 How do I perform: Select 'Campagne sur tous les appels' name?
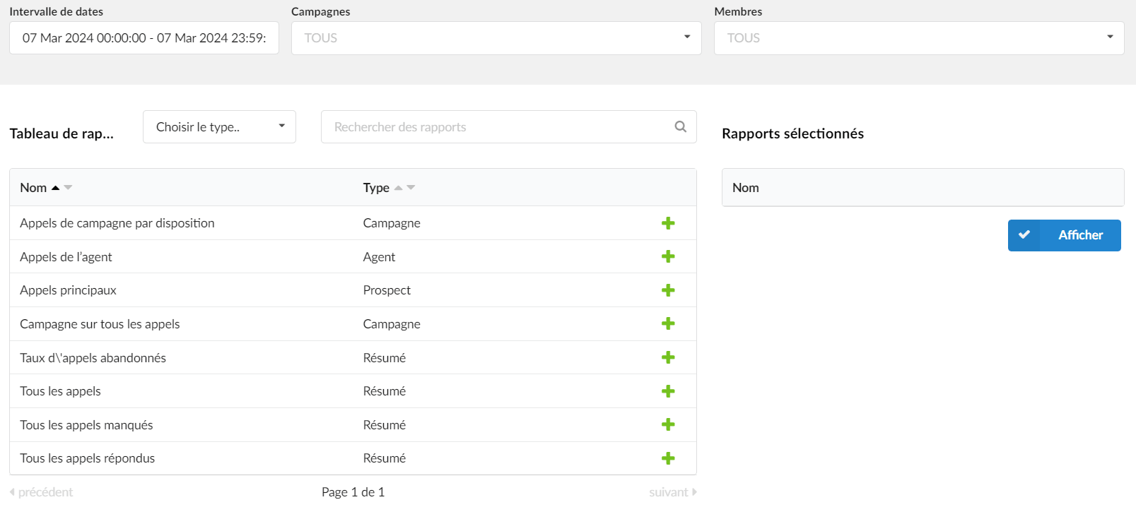coord(100,324)
